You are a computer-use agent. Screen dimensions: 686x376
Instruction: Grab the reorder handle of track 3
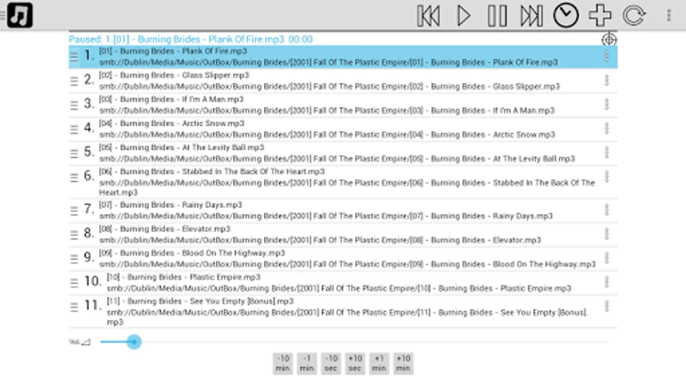(x=74, y=105)
